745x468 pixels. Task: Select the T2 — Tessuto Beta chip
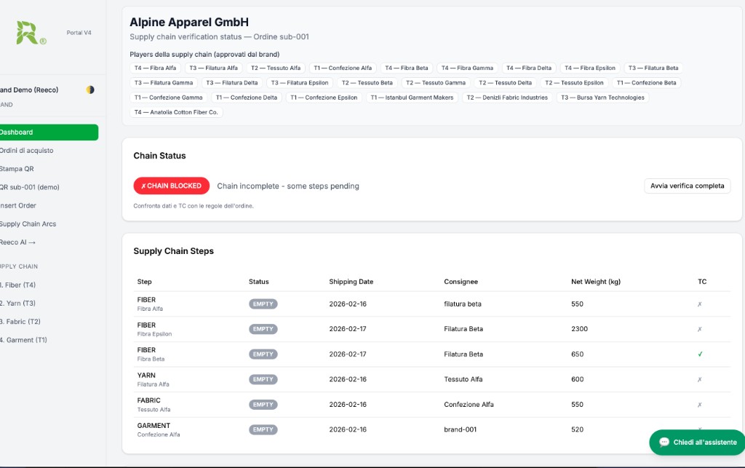(367, 83)
